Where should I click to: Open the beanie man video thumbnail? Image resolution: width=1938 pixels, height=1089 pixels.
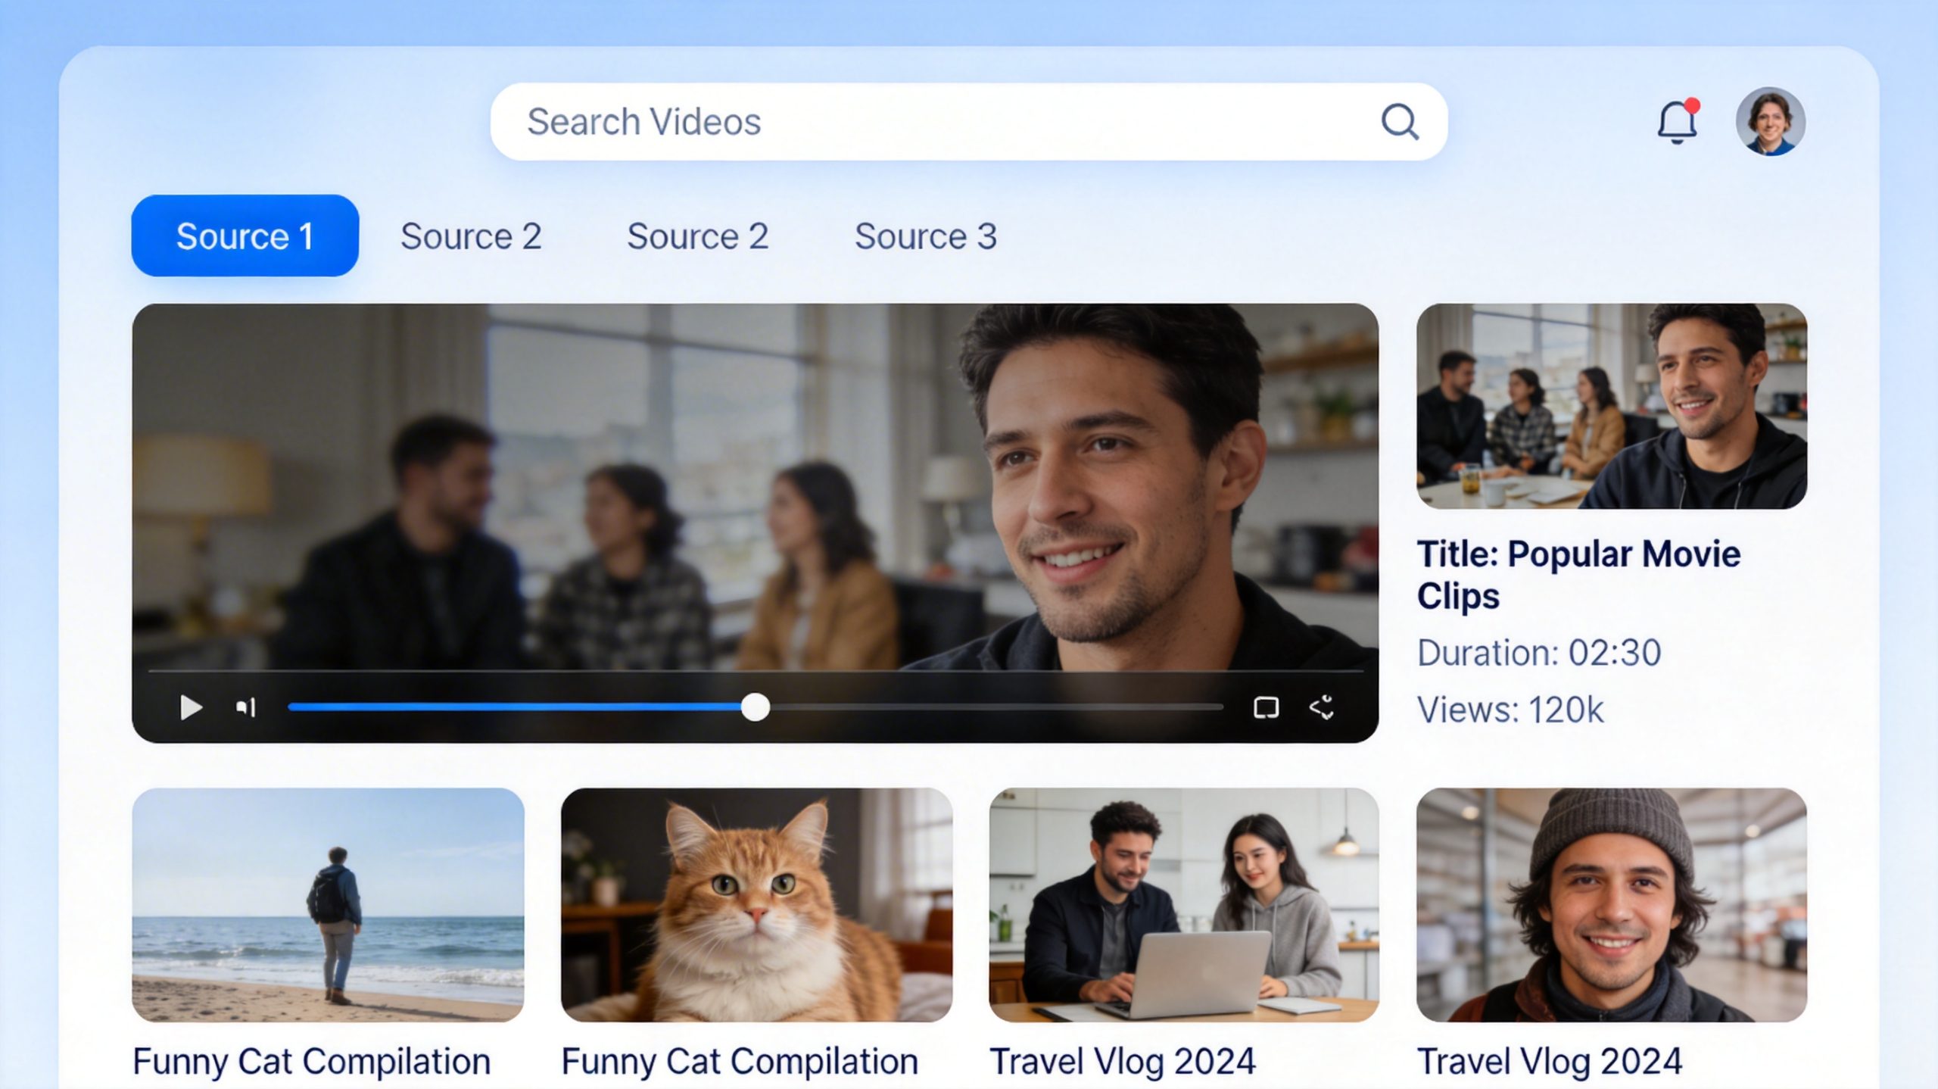1611,904
